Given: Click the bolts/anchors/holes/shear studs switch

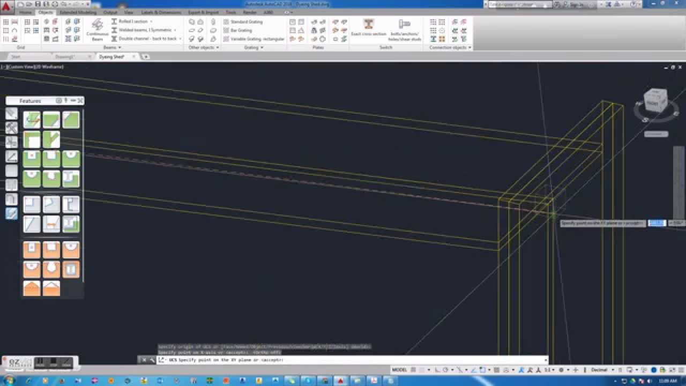Looking at the screenshot, I should point(405,30).
